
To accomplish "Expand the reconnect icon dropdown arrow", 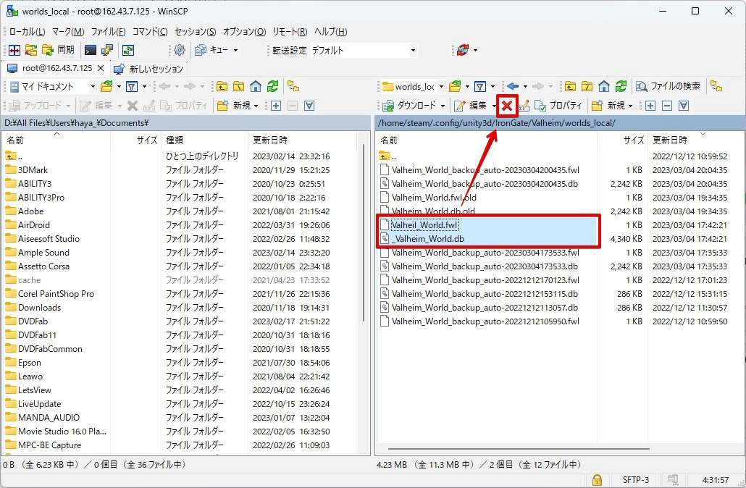I will [475, 50].
